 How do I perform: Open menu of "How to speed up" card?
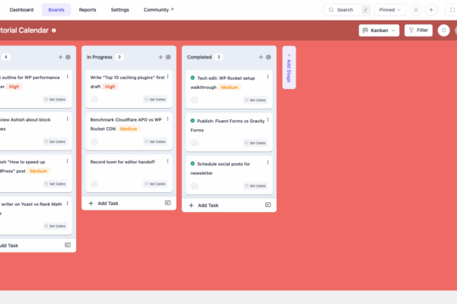coord(67,161)
